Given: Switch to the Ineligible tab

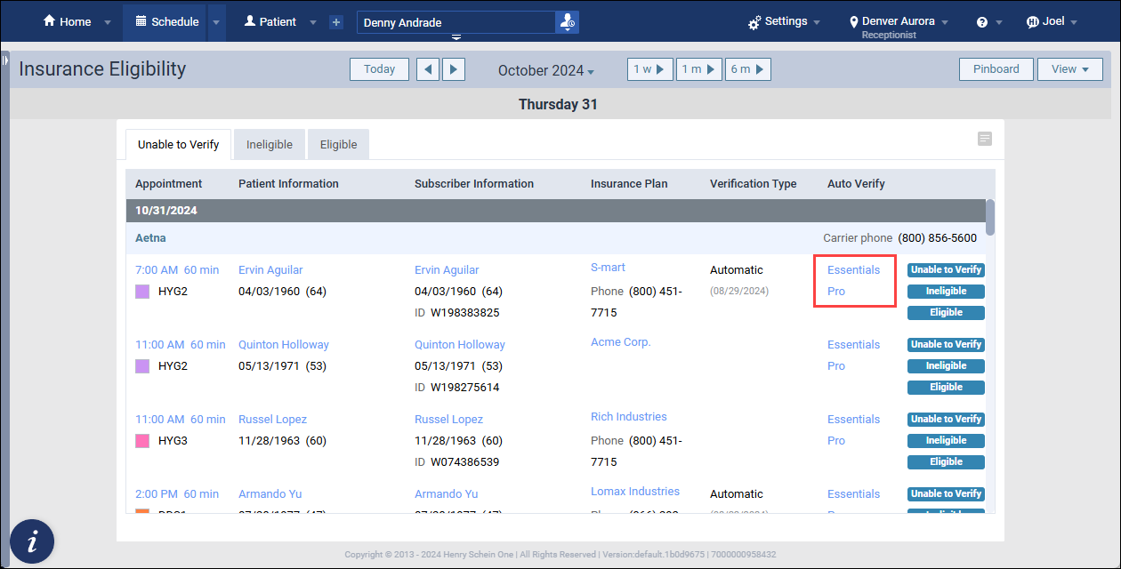Looking at the screenshot, I should pyautogui.click(x=270, y=145).
